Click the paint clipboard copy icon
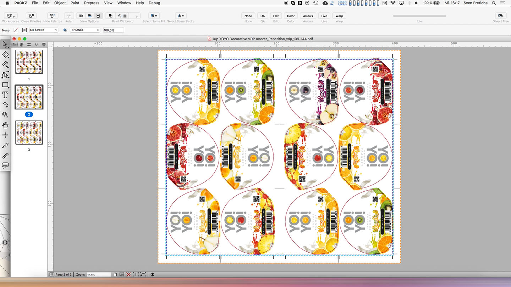 click(110, 16)
